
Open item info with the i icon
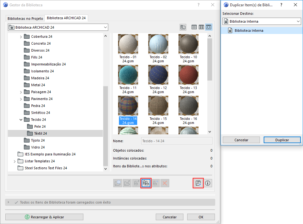pyautogui.click(x=208, y=183)
